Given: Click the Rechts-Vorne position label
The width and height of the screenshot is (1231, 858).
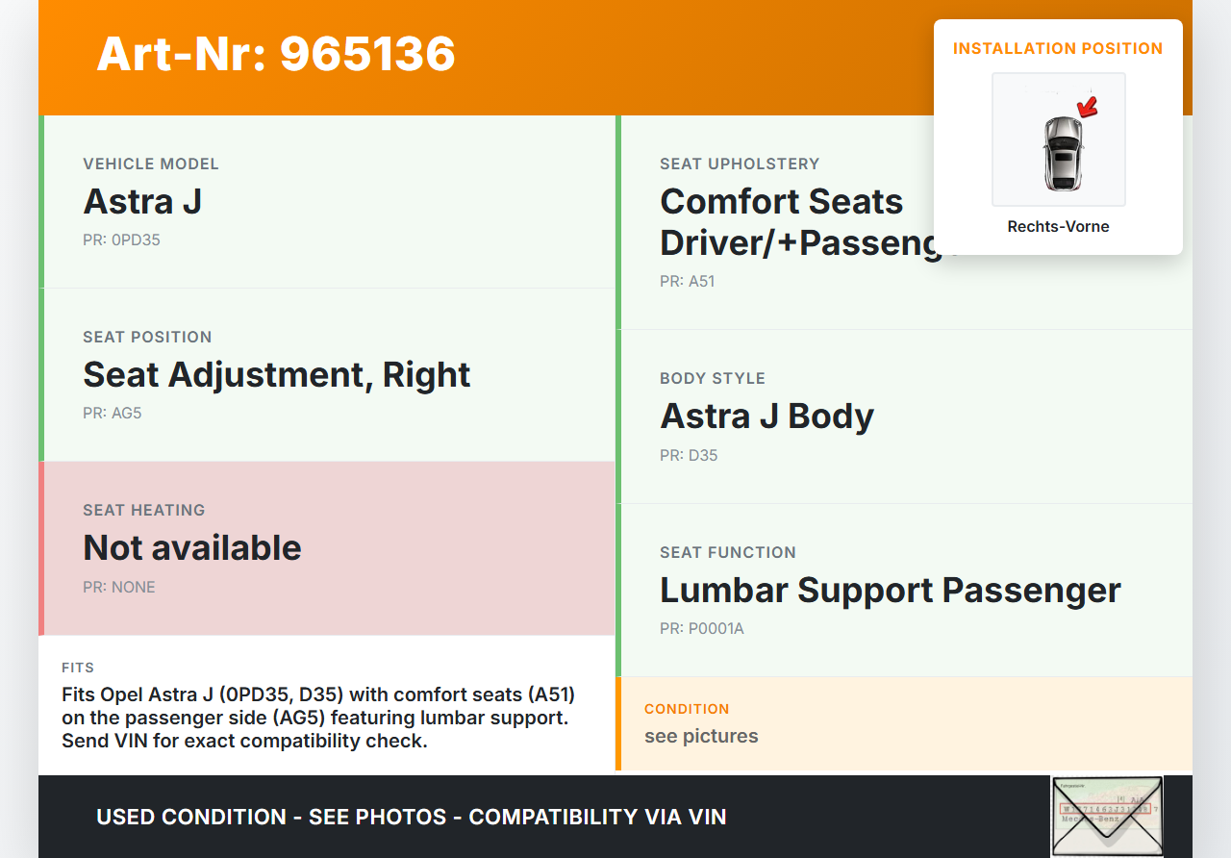Looking at the screenshot, I should coord(1058,227).
